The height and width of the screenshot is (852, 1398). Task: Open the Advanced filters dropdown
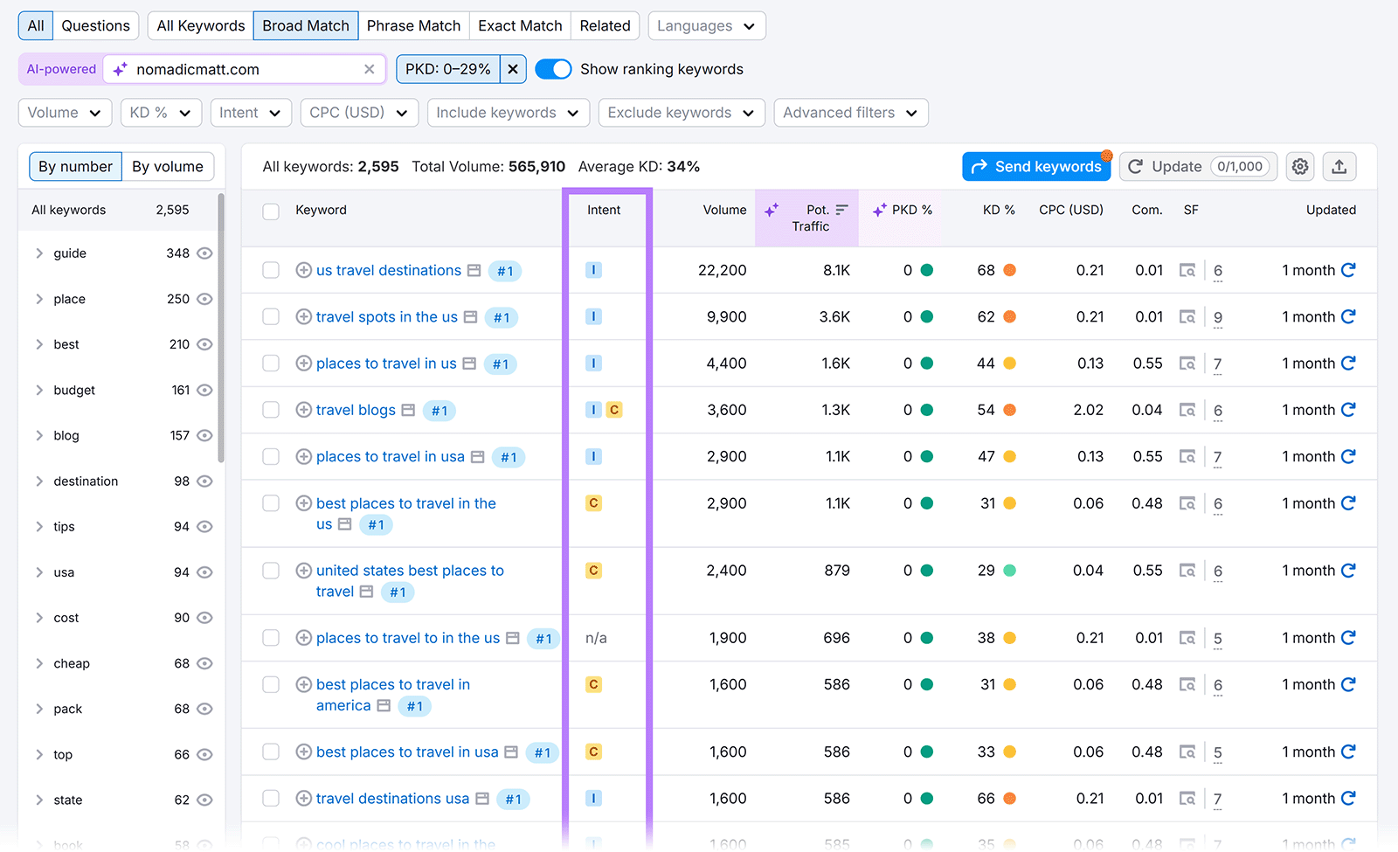pos(849,112)
